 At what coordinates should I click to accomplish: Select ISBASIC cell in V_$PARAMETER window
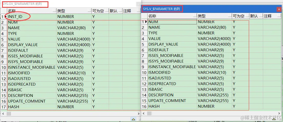point(172,89)
